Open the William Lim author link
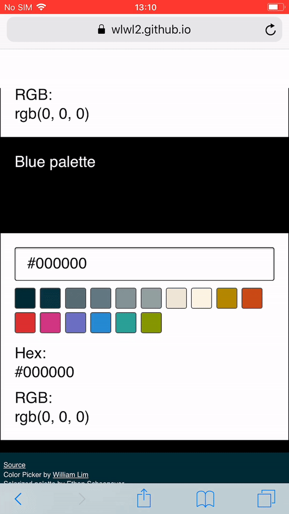289x514 pixels. (x=70, y=474)
